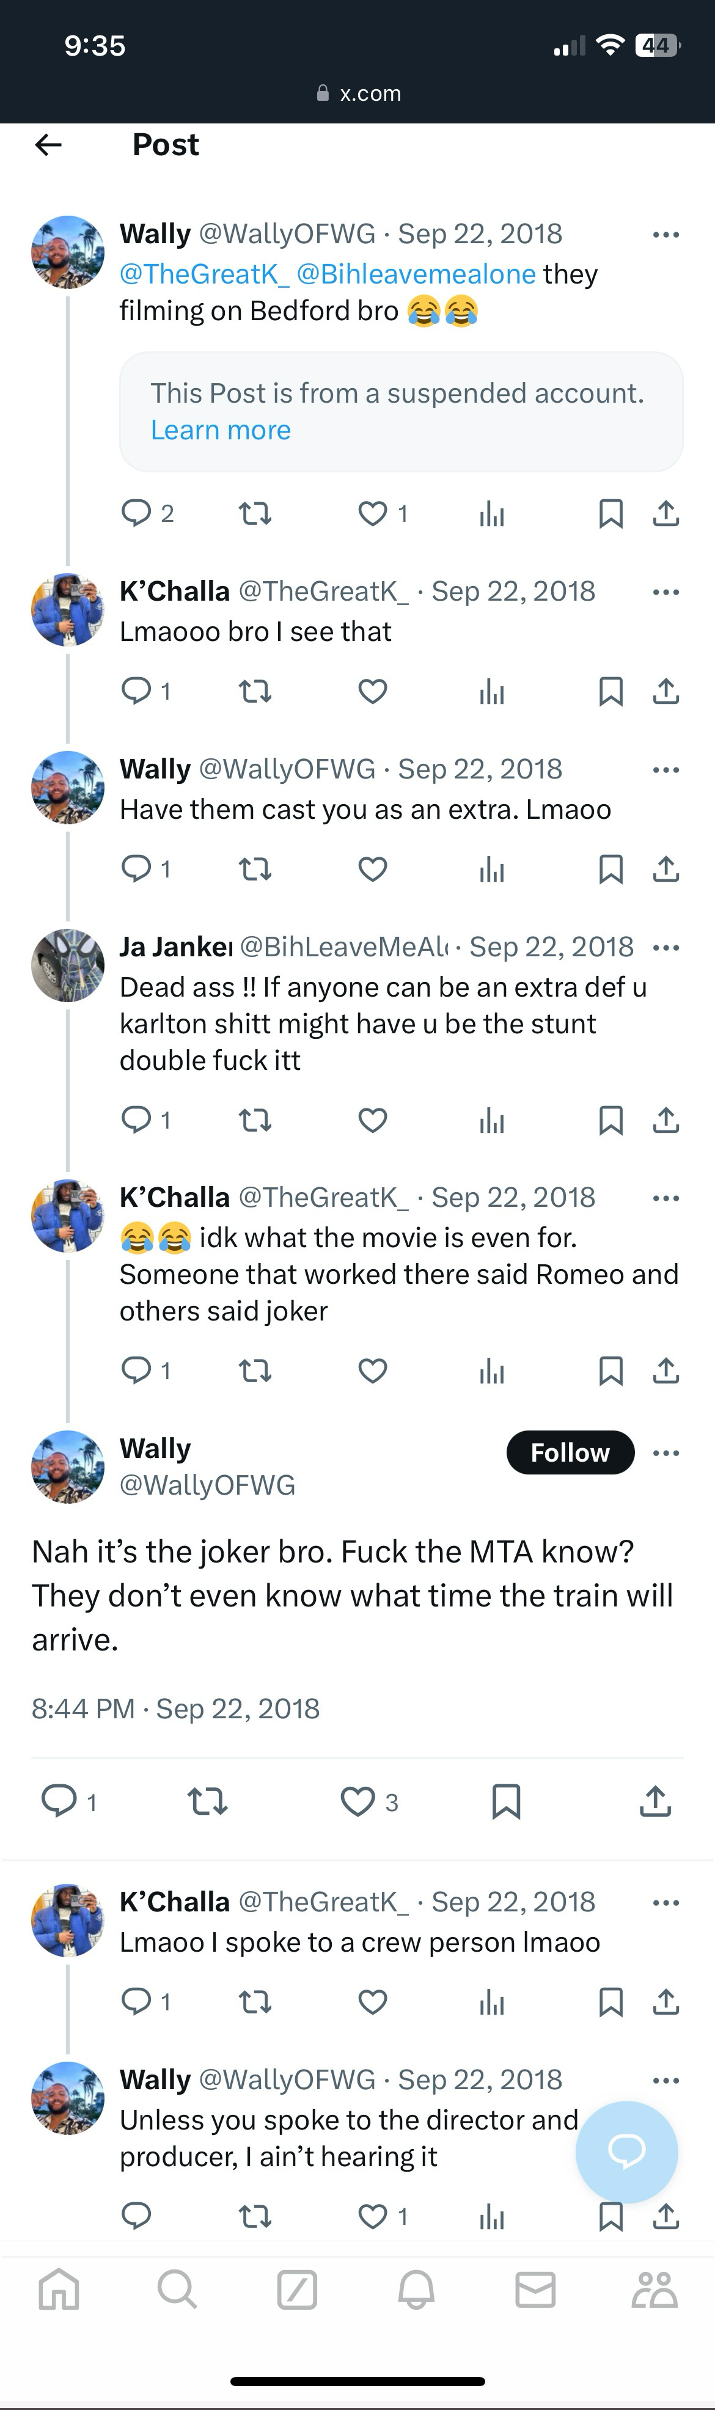Open more options on Ja Janker reply
Viewport: 715px width, 2410px height.
tap(665, 948)
